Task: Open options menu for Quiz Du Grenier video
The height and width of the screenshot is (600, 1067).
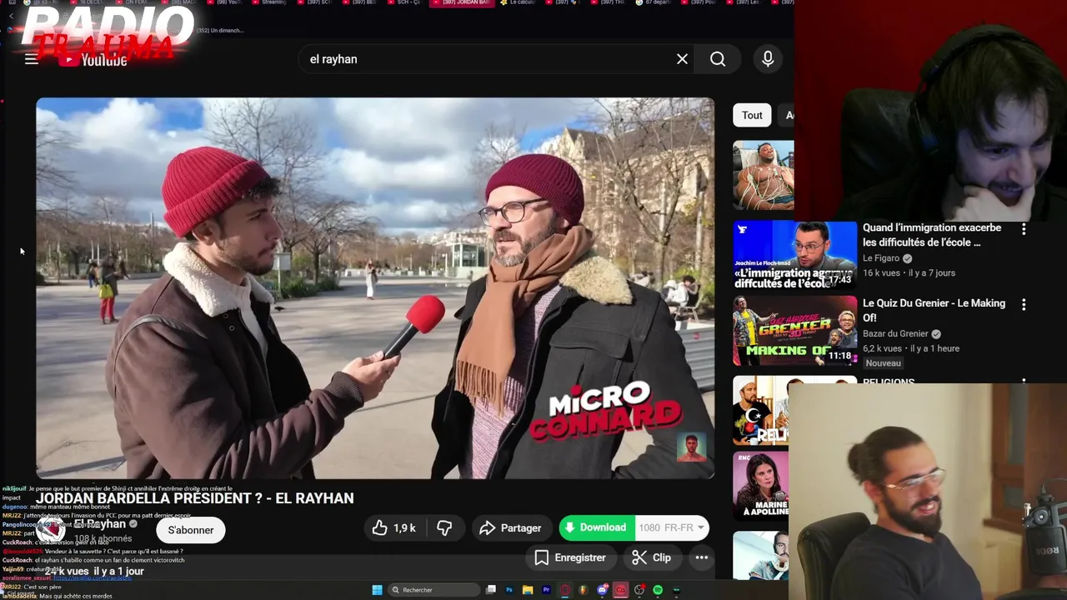Action: (x=1024, y=305)
